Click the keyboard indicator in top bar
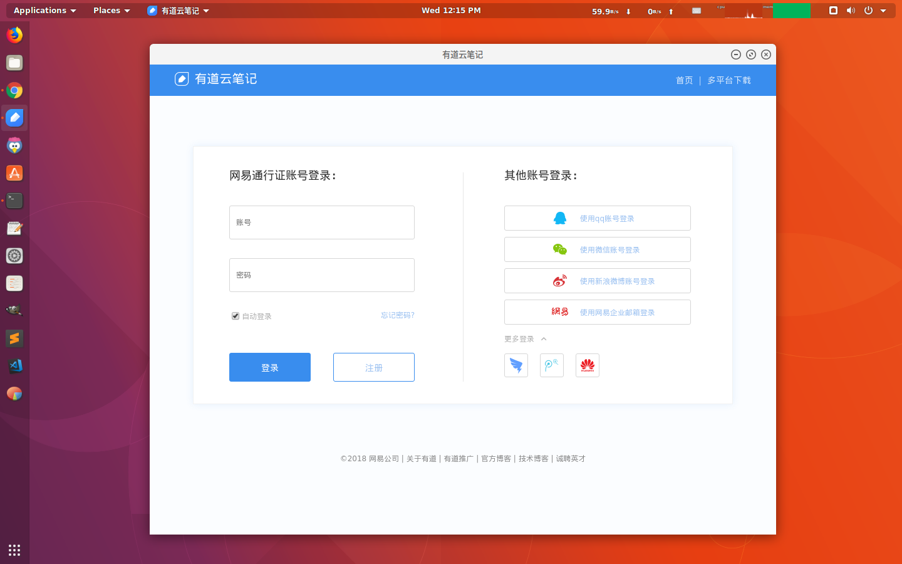902x564 pixels. click(x=697, y=11)
